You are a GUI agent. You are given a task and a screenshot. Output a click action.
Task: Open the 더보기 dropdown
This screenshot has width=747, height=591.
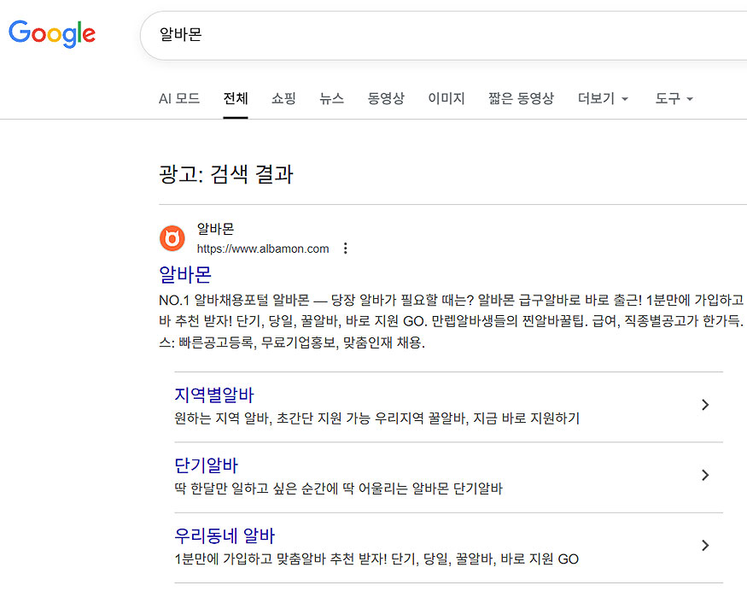click(597, 98)
